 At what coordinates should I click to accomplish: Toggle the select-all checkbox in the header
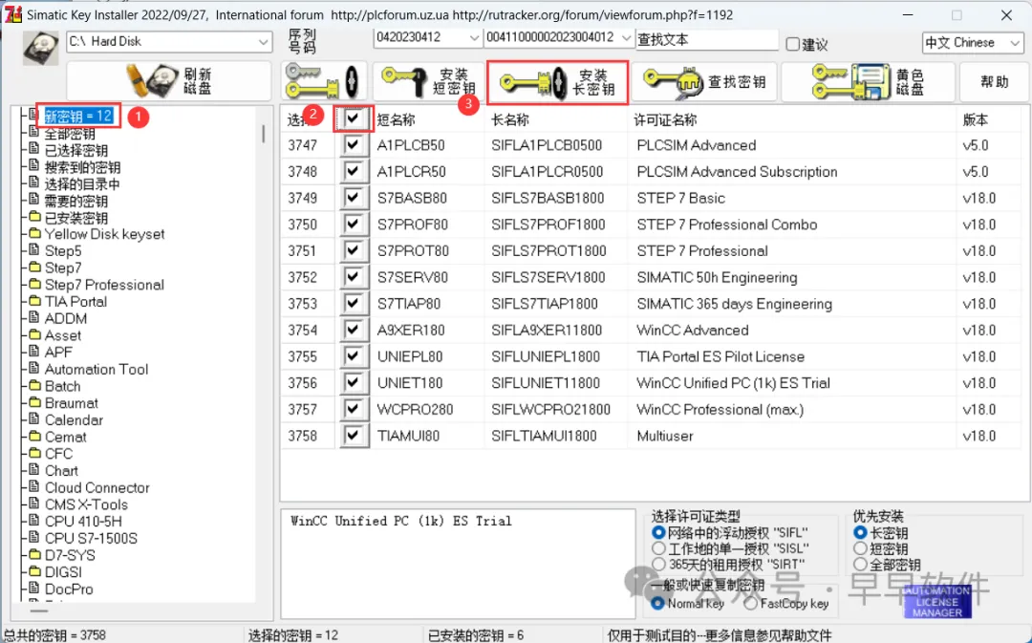click(354, 118)
